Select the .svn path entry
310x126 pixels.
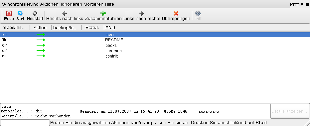(x=109, y=35)
